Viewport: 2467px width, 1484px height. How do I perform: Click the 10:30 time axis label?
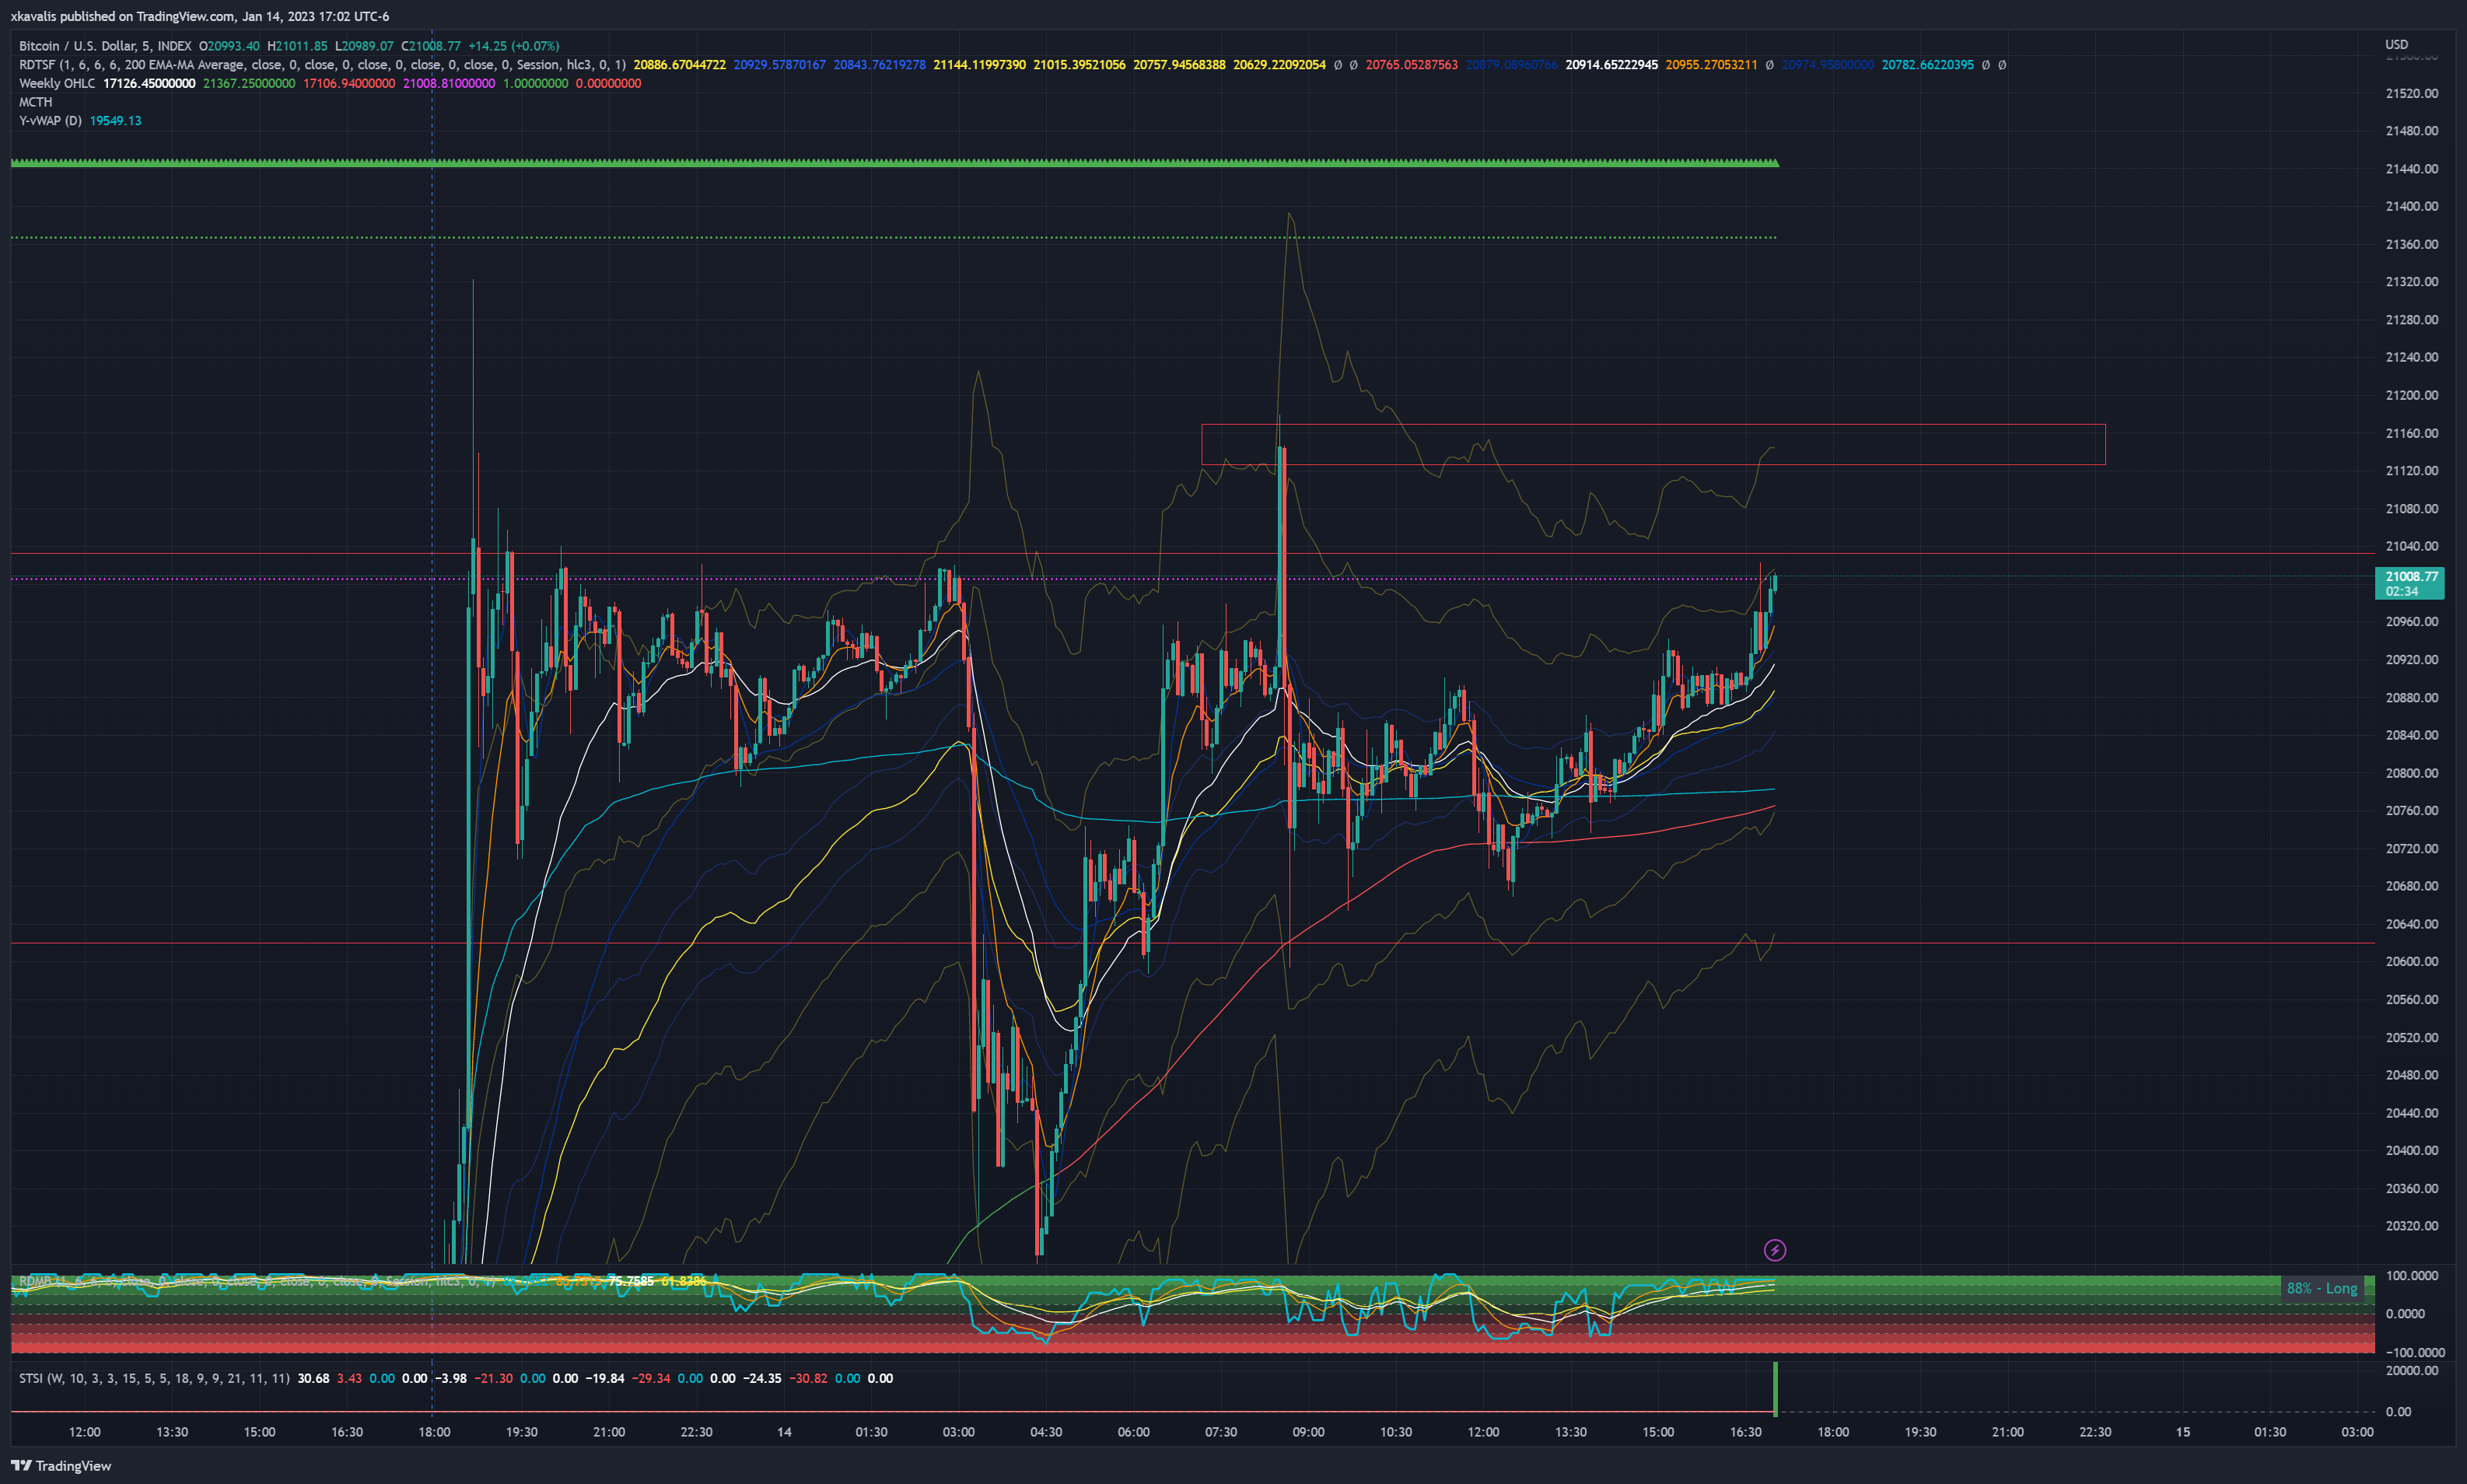1395,1432
